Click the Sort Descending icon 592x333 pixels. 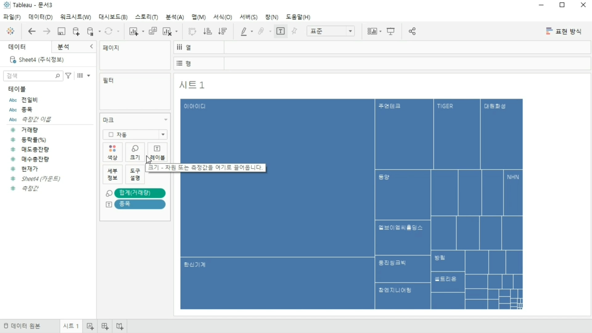point(222,31)
